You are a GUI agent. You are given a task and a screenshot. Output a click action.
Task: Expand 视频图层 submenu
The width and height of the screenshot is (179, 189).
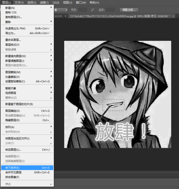(x=27, y=93)
